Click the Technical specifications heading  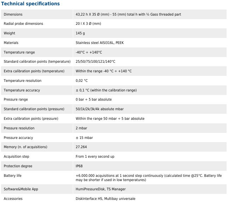pos(31,4)
